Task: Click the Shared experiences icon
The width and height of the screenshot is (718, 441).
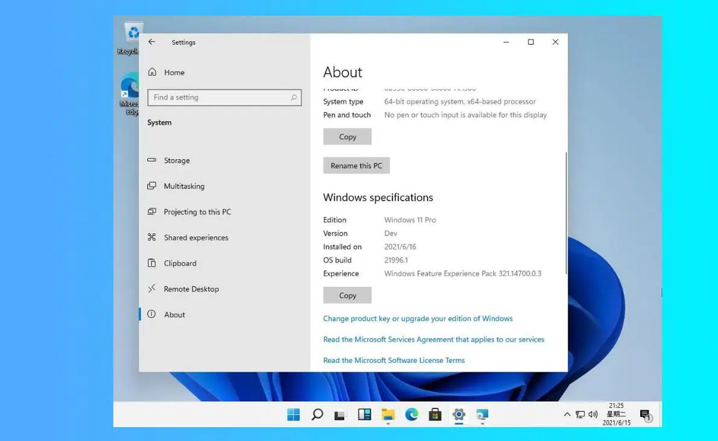Action: [x=151, y=237]
